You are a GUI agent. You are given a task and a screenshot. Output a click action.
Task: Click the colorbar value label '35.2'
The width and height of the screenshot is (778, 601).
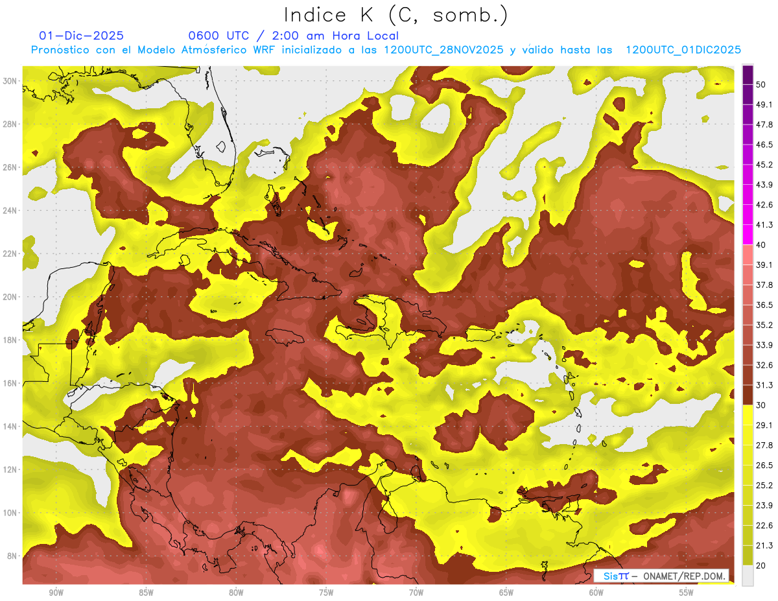[x=764, y=325]
